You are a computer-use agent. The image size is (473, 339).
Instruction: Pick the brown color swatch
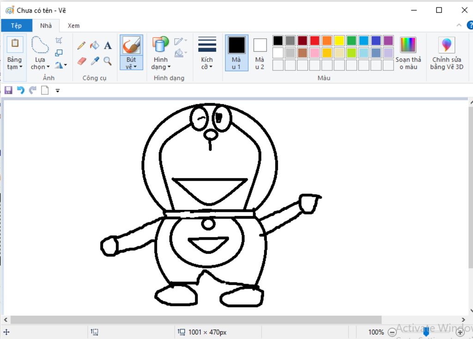[302, 53]
